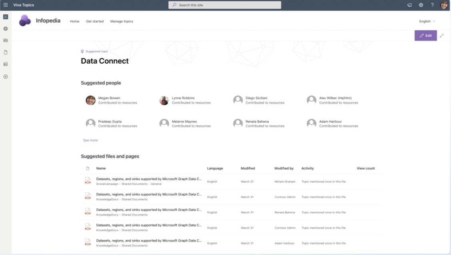Click the purple Edit button
This screenshot has width=451, height=255.
425,36
